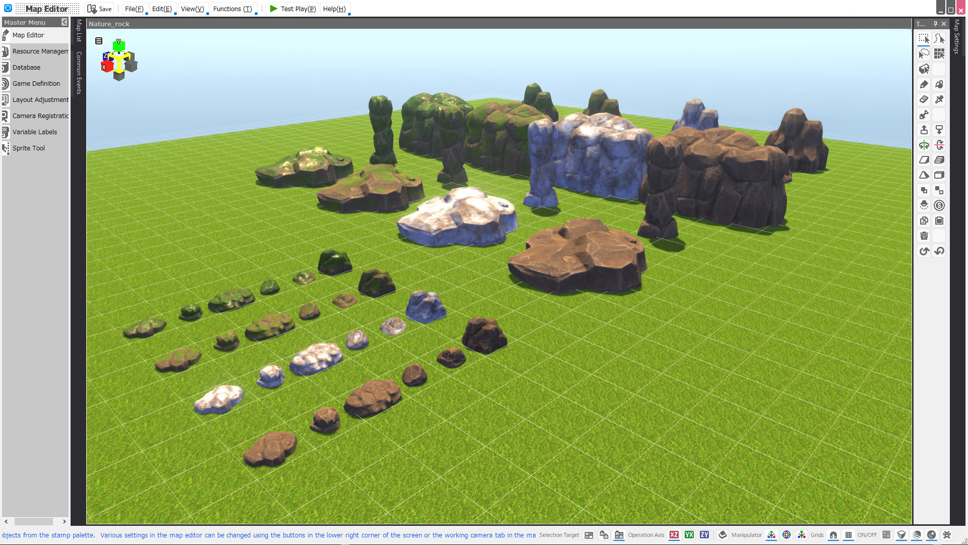Click the trash delete icon
This screenshot has width=968, height=545.
(x=924, y=236)
